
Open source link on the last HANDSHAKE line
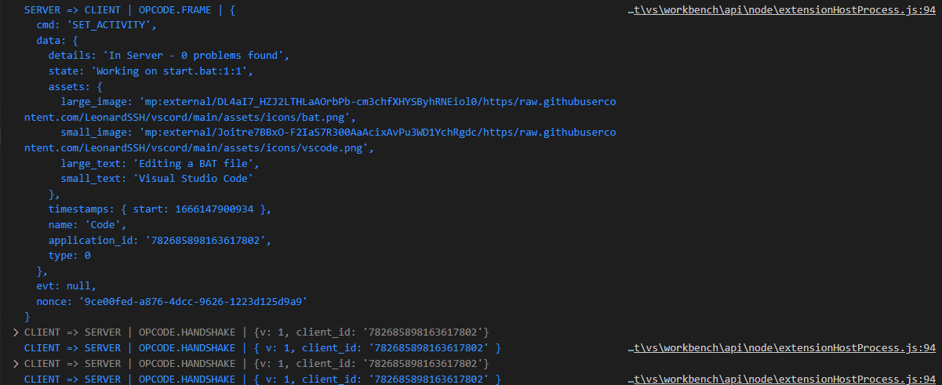coord(782,379)
